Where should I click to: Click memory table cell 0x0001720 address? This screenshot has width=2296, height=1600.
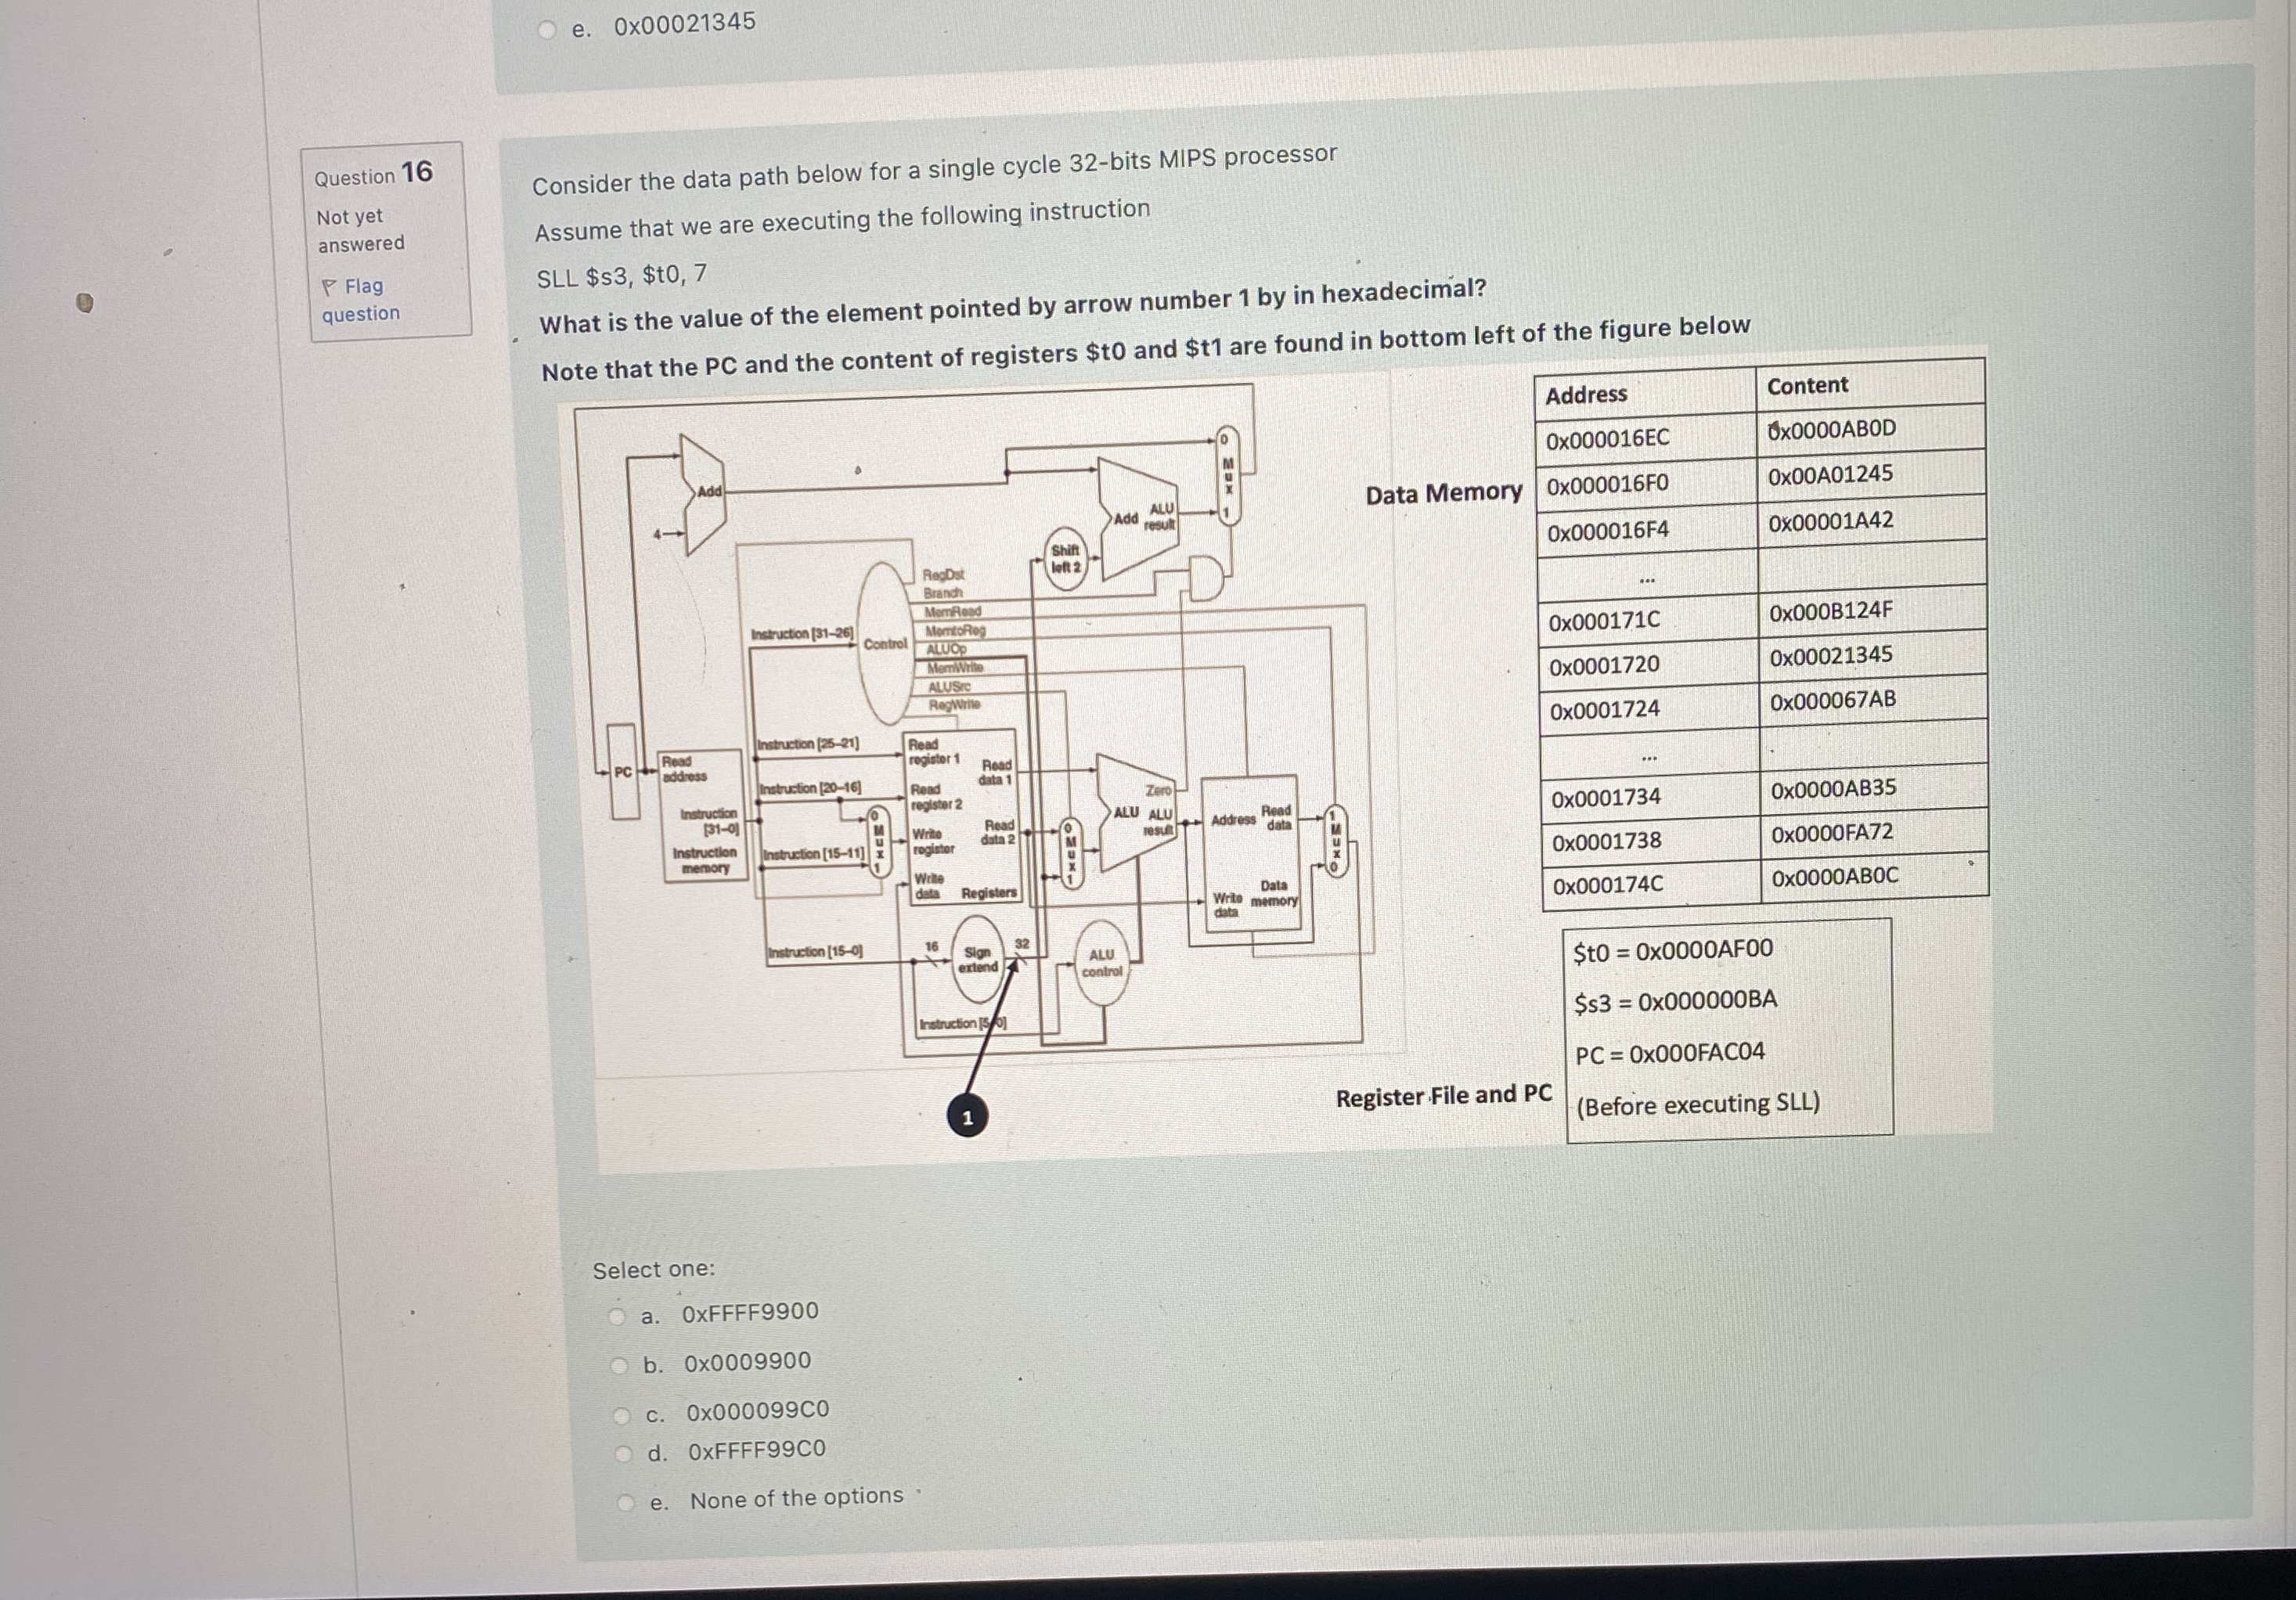coord(1604,665)
